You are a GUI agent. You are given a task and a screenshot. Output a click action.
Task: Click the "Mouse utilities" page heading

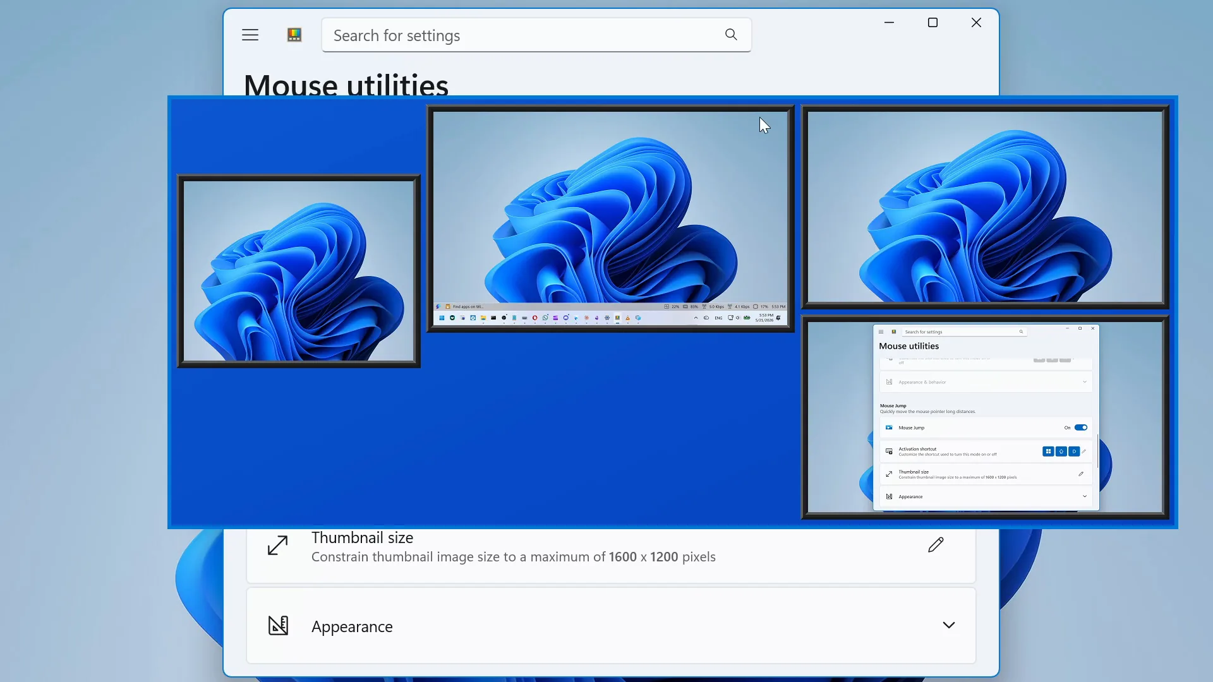point(346,85)
